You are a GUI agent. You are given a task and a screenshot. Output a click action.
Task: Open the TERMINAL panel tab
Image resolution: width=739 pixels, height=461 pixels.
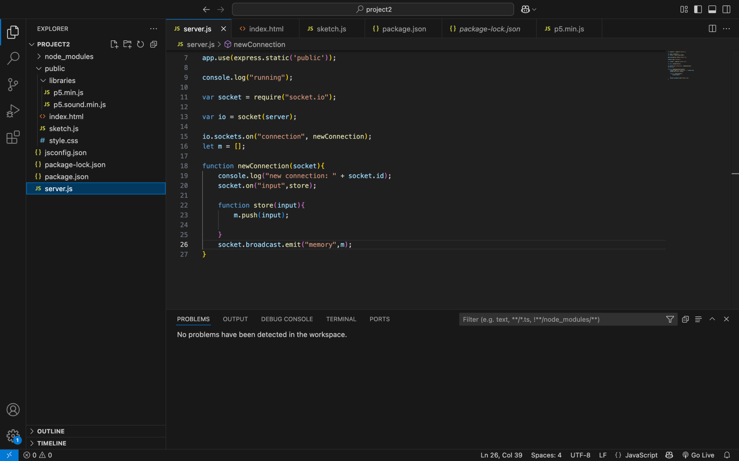[341, 319]
